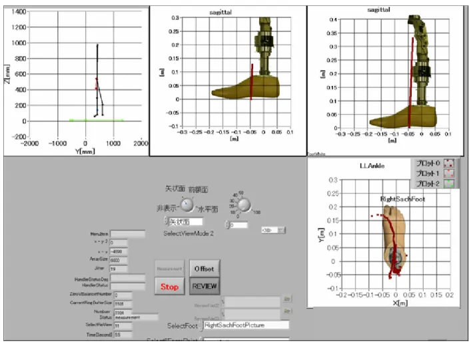The width and height of the screenshot is (469, 342).
Task: Click the RightSachFoot label in the plot
Action: [402, 199]
